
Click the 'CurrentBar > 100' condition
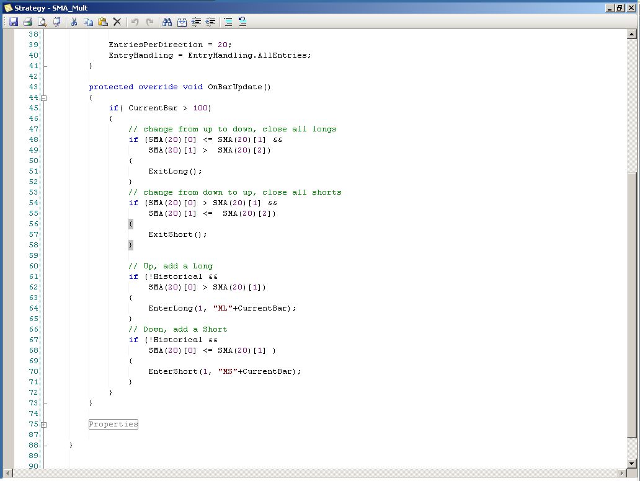point(168,108)
